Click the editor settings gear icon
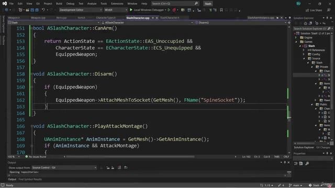Viewport: 335px width, 188px height. (x=289, y=18)
